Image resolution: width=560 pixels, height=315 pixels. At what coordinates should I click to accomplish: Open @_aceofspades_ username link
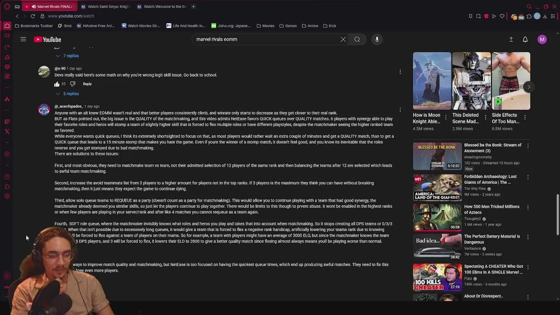tap(68, 106)
